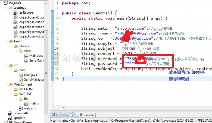Click the .classpath file icon
The height and width of the screenshot is (123, 212).
[x=10, y=113]
